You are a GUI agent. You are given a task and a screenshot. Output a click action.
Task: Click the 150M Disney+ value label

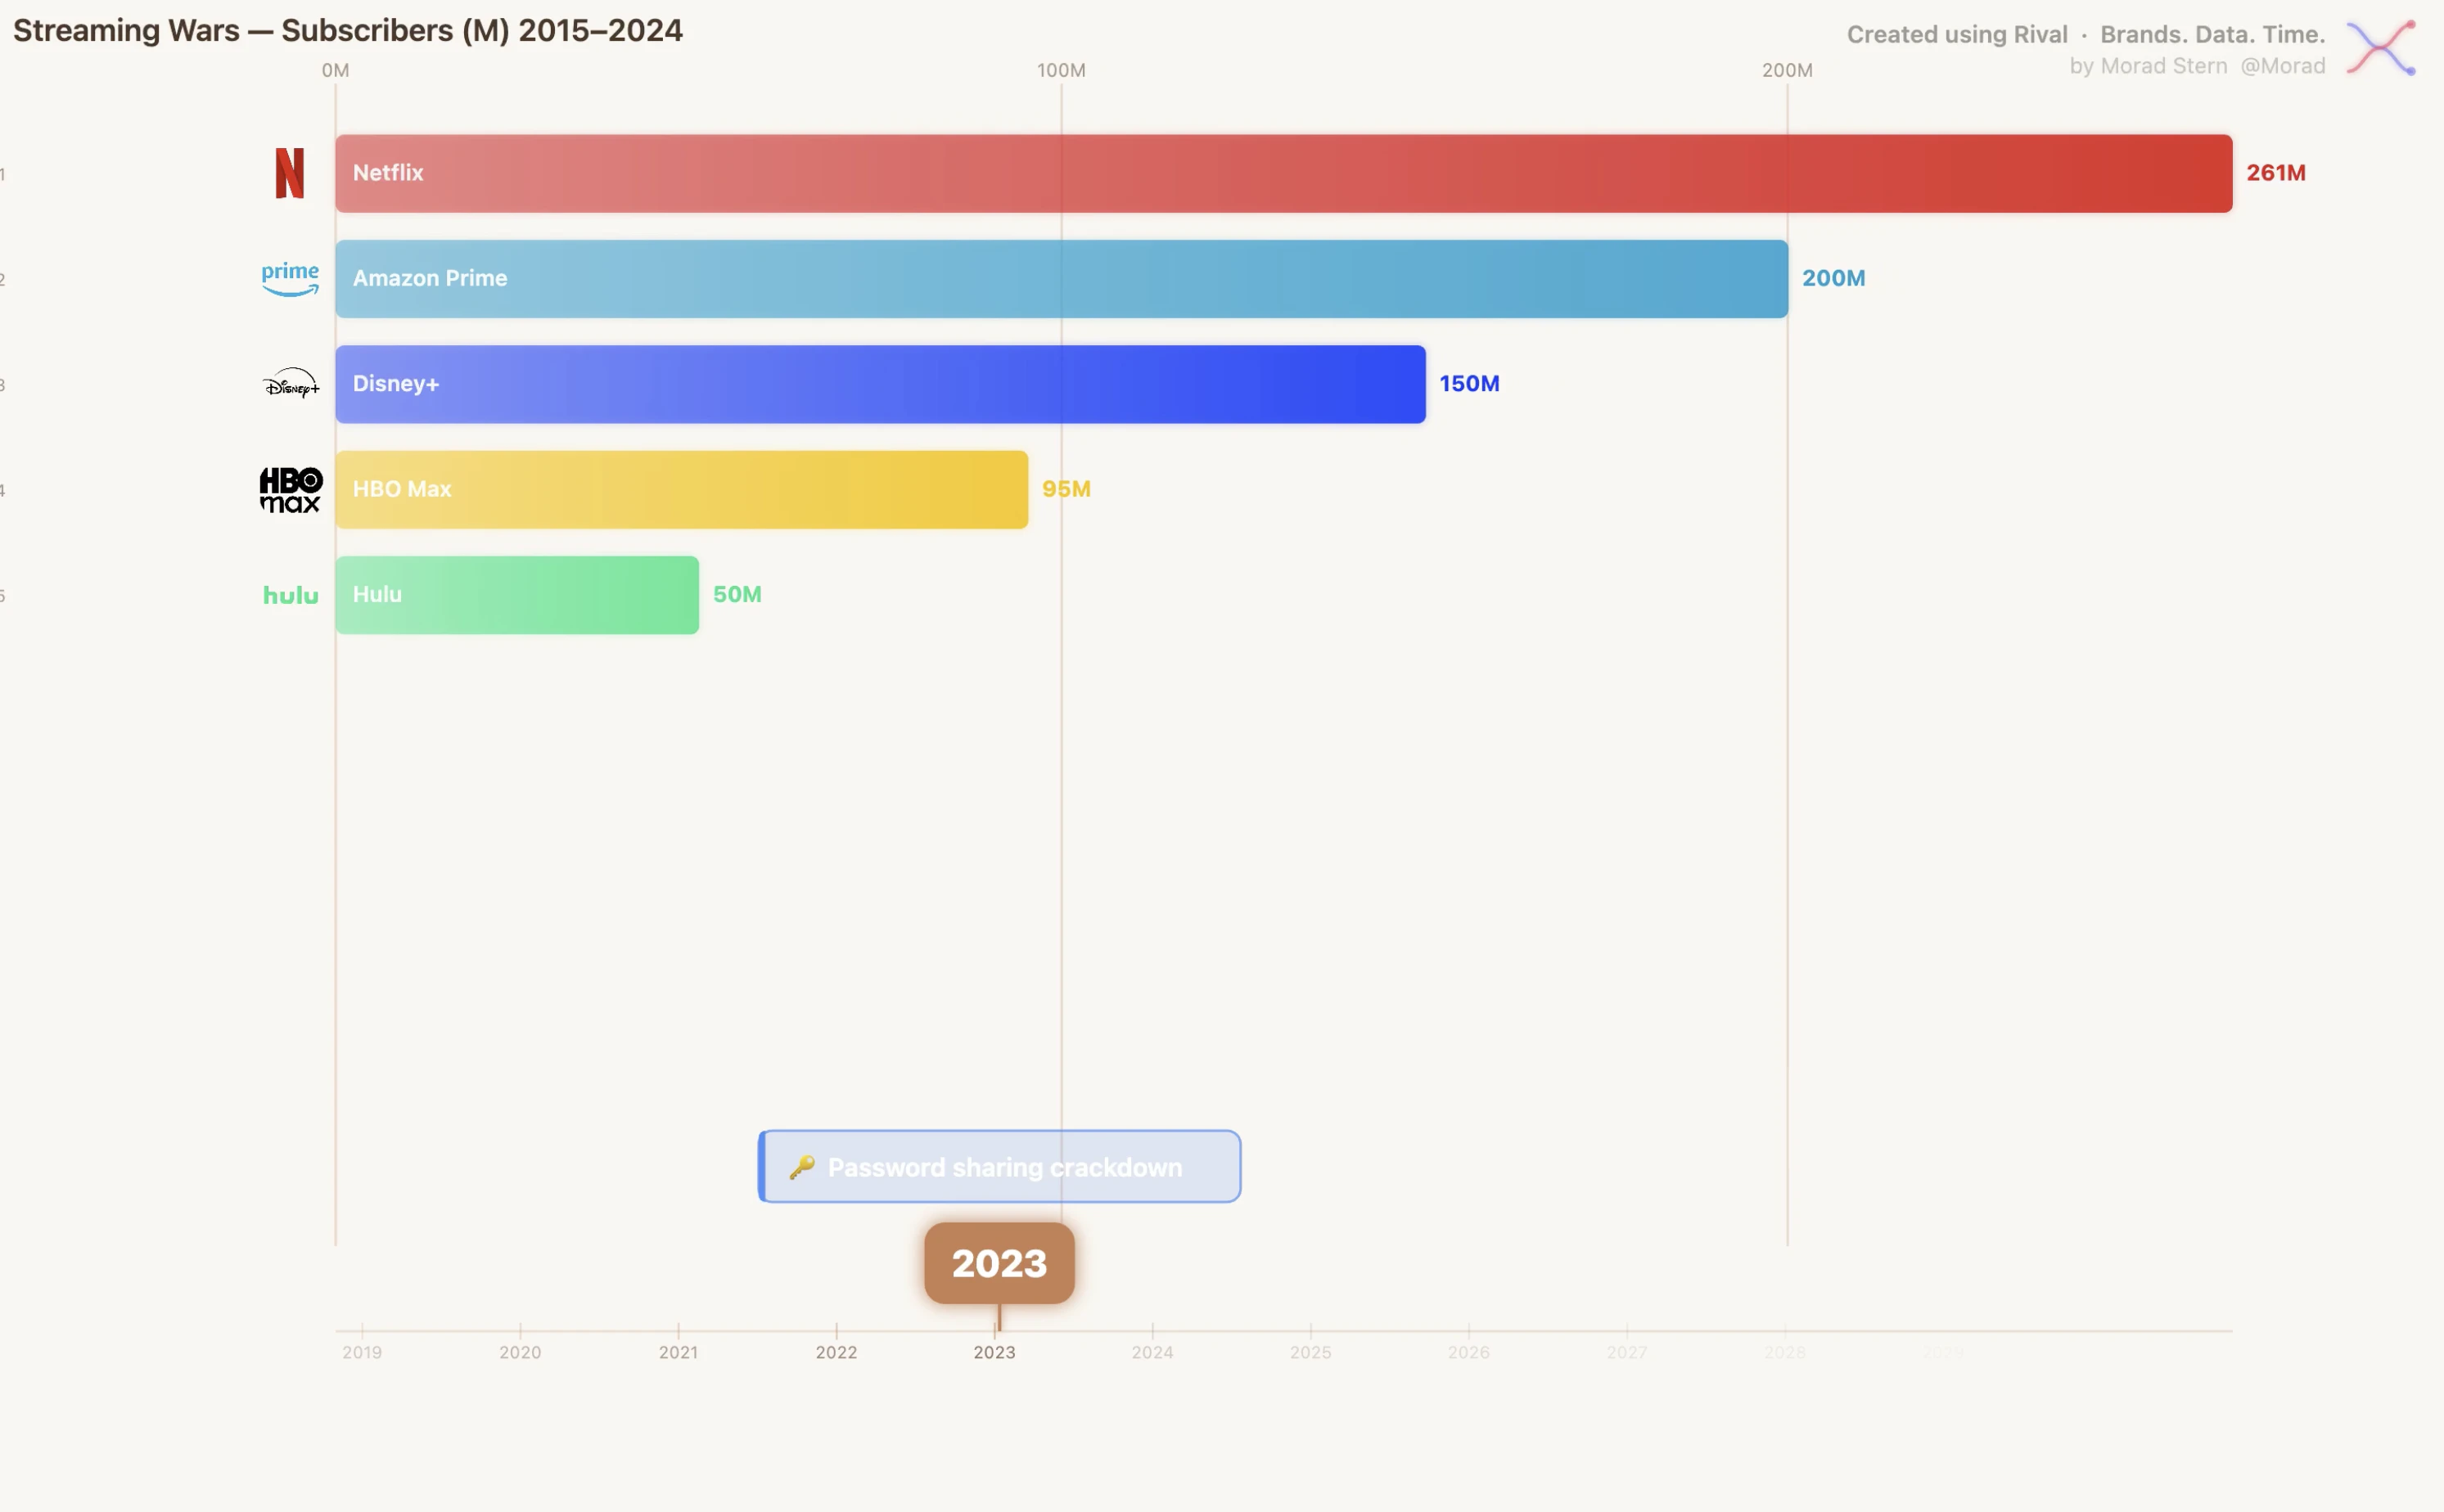pos(1470,384)
